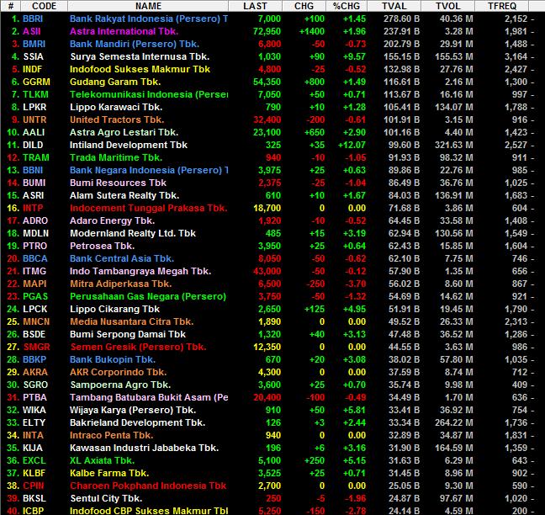Select stock code INTA

(x=33, y=435)
